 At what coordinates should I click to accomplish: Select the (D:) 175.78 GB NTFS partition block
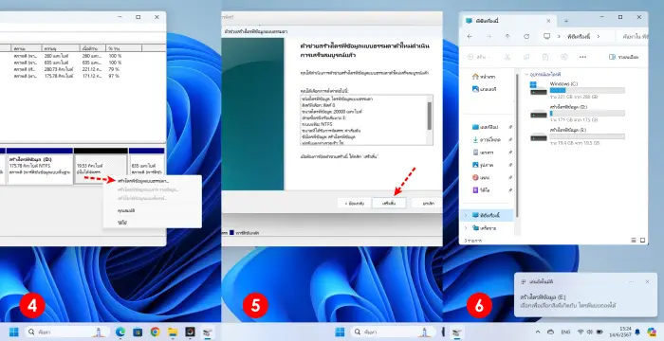pos(40,166)
